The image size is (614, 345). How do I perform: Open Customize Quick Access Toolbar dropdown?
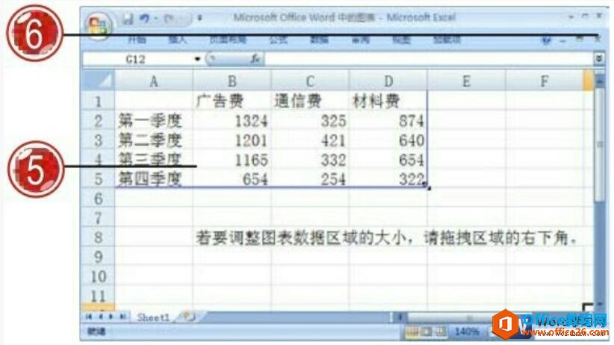[199, 18]
